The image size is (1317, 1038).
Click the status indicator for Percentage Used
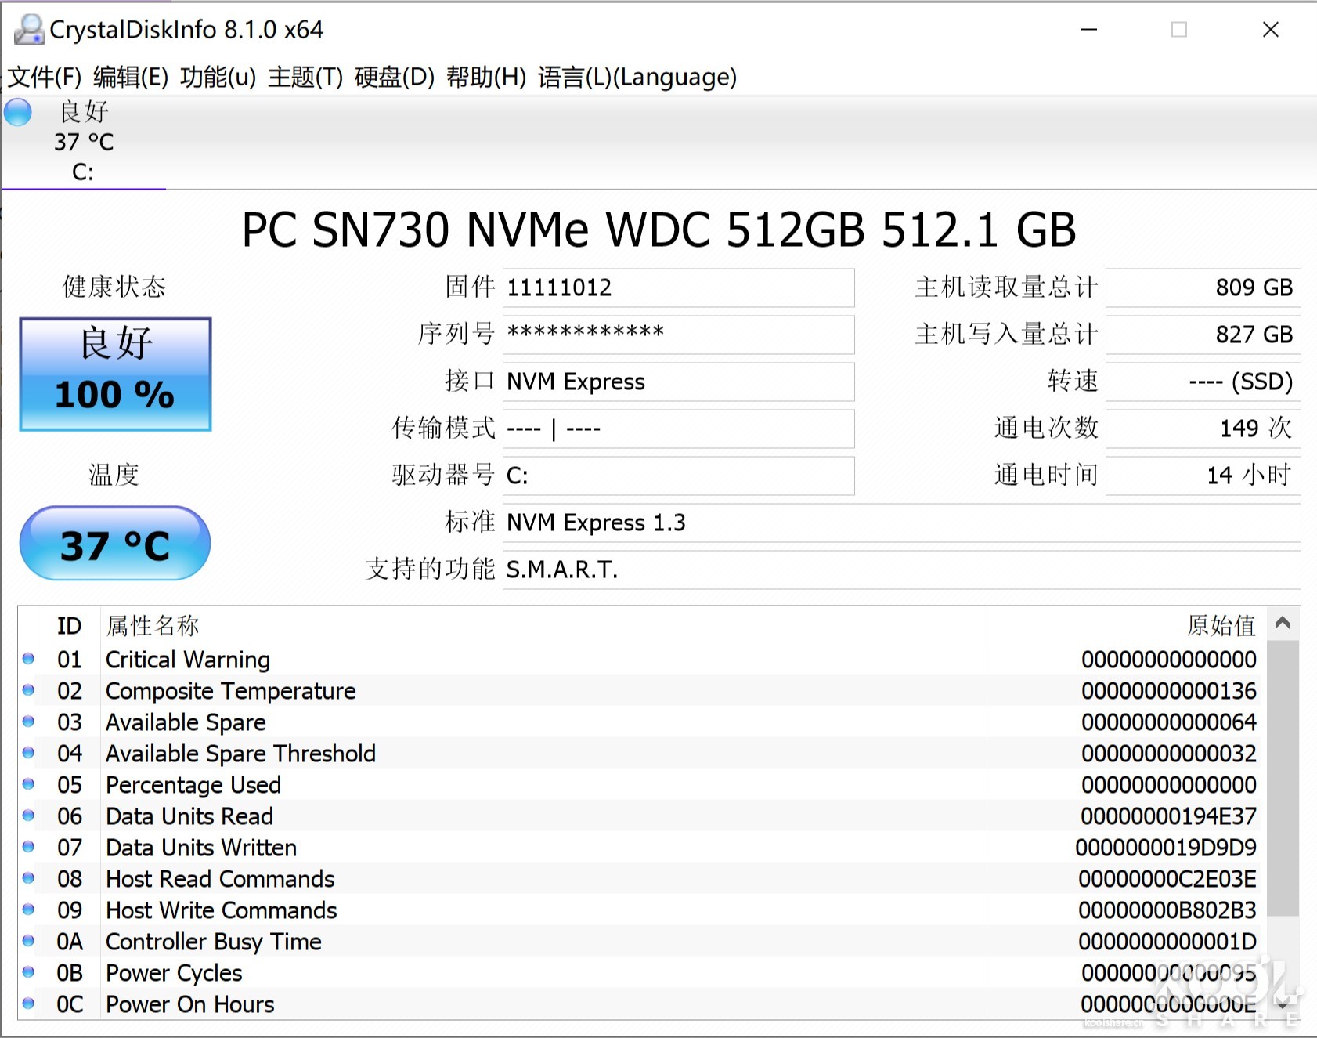[28, 784]
